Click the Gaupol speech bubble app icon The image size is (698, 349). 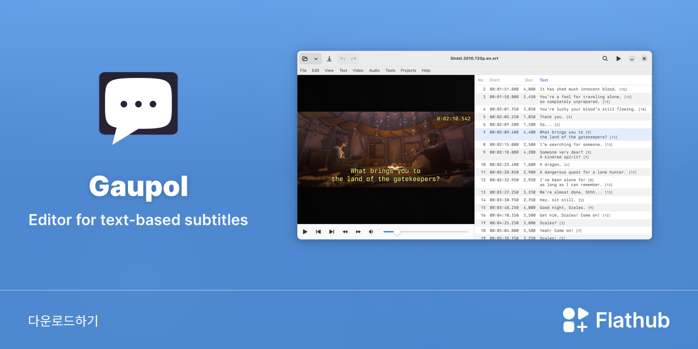[138, 108]
